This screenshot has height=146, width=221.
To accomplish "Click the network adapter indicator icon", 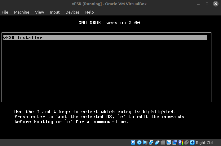I will [151, 143].
